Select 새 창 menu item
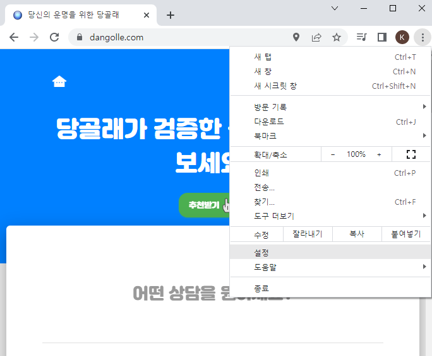Screen dimensions: 432x356 (330, 71)
